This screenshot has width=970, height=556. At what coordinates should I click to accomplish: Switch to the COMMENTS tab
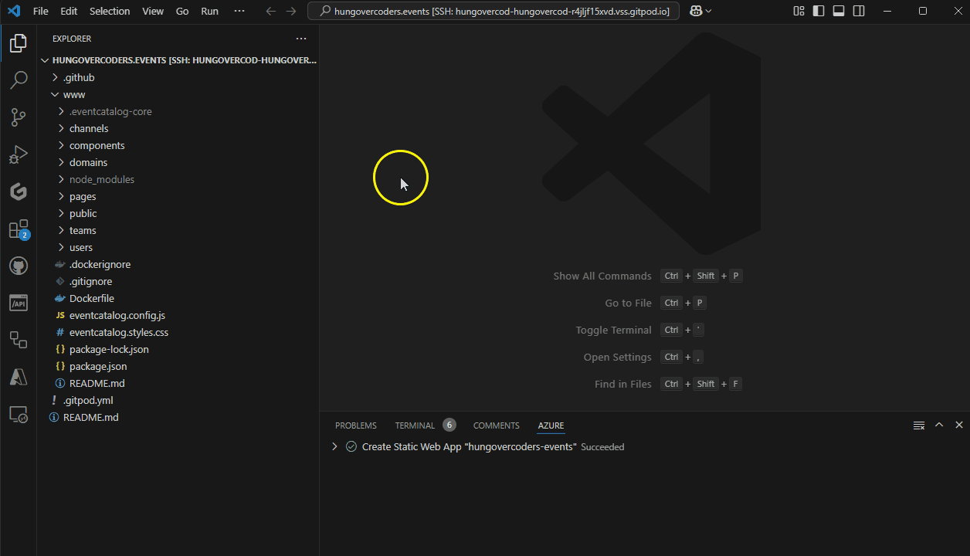[496, 425]
